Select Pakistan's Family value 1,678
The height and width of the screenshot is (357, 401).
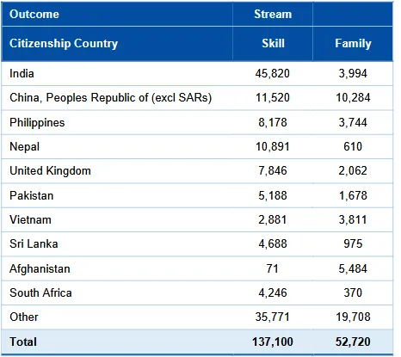click(x=353, y=196)
